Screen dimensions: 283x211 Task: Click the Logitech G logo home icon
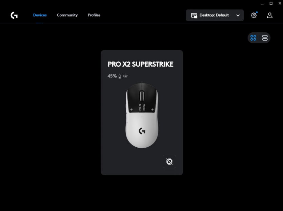pos(14,15)
